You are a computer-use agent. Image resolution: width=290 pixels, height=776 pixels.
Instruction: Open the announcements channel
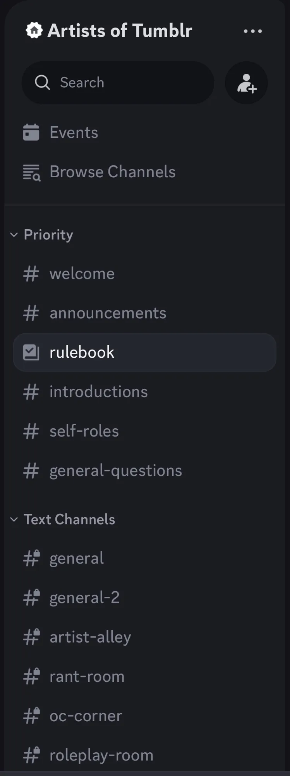tap(145, 313)
